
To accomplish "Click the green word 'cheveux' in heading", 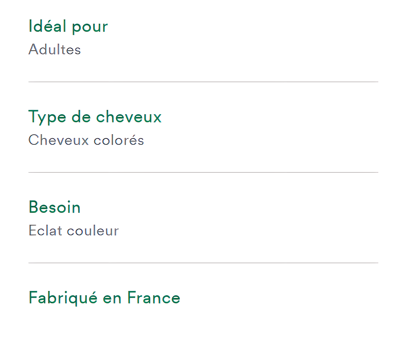I will click(129, 117).
